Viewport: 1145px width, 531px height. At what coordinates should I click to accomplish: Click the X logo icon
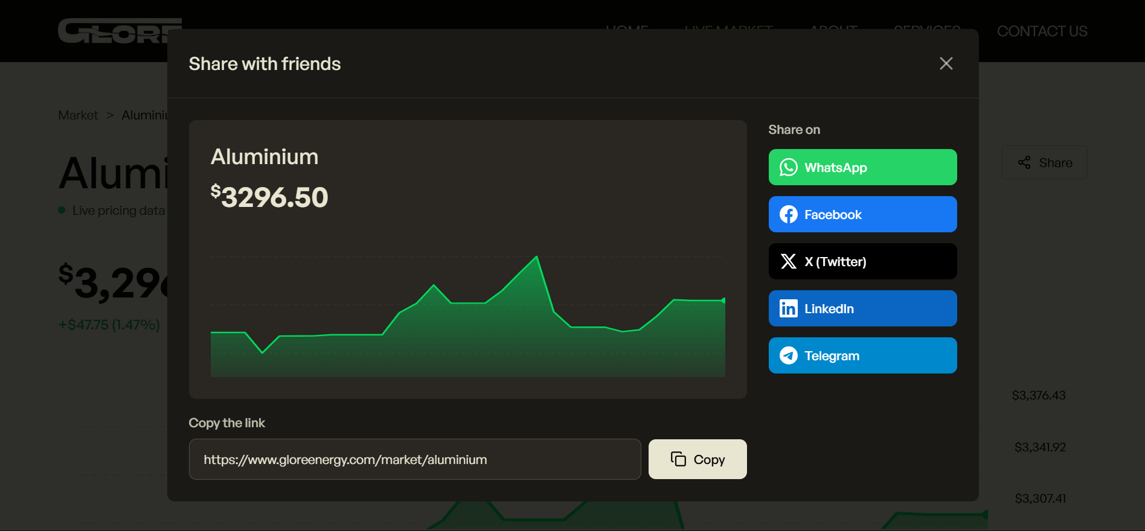(788, 261)
